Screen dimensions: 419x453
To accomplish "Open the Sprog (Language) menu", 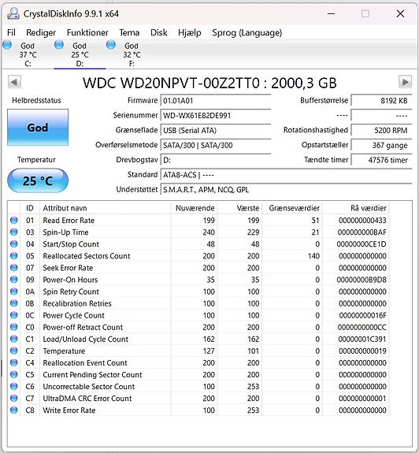I will point(247,32).
